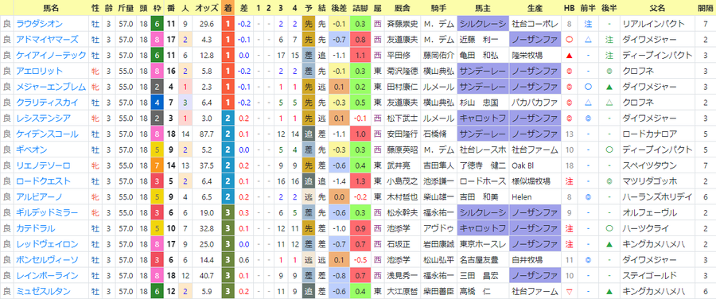The height and width of the screenshot is (299, 716).
Task: Open horse link ギルデッドミラー
Action: 47,213
